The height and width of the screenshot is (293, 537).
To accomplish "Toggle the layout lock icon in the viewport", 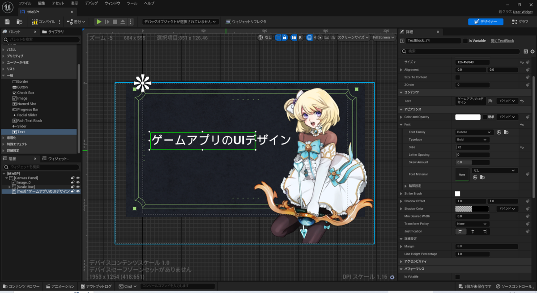I will coord(285,38).
